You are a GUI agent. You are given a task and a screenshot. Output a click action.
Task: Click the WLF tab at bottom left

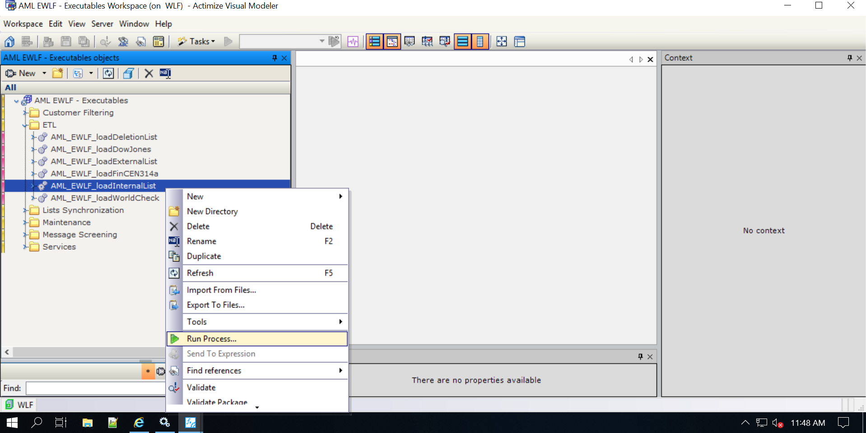(x=19, y=405)
